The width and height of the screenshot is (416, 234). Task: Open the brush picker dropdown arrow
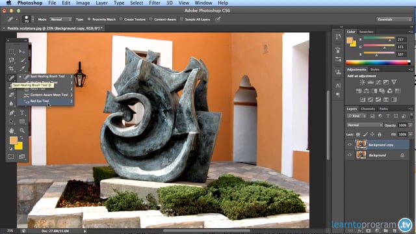coord(33,19)
